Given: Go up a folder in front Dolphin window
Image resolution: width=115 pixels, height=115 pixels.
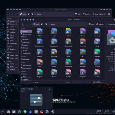Looking at the screenshot, I should click(x=30, y=24).
